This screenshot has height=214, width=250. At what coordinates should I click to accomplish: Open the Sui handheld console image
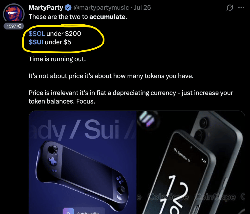pos(83,163)
